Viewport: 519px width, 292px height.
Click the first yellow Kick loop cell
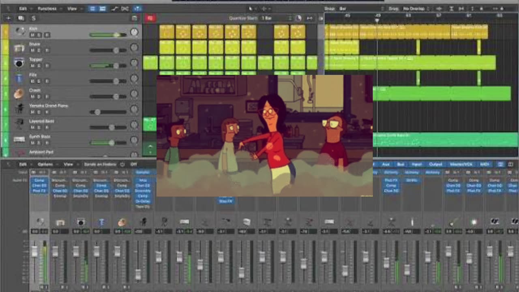[x=167, y=32]
